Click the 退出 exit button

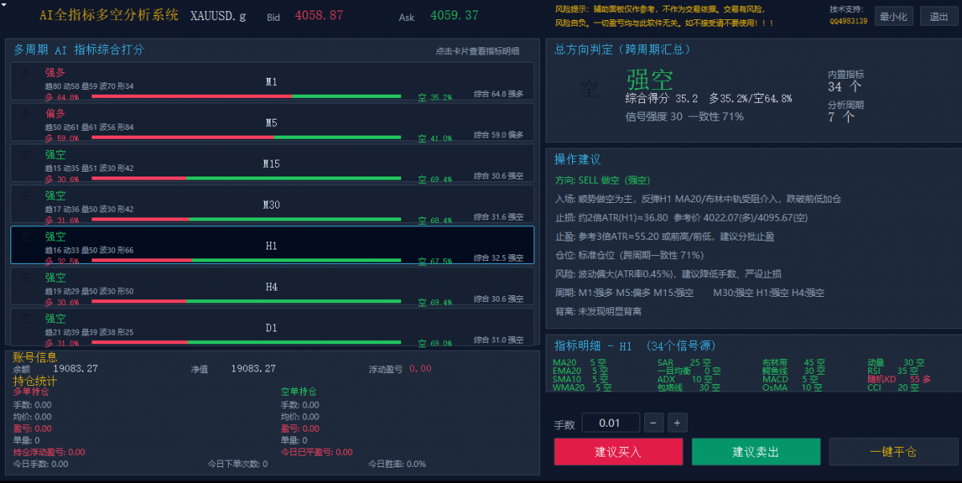[939, 17]
